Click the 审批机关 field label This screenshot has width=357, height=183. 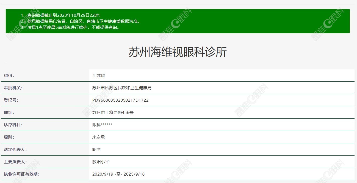click(x=13, y=88)
